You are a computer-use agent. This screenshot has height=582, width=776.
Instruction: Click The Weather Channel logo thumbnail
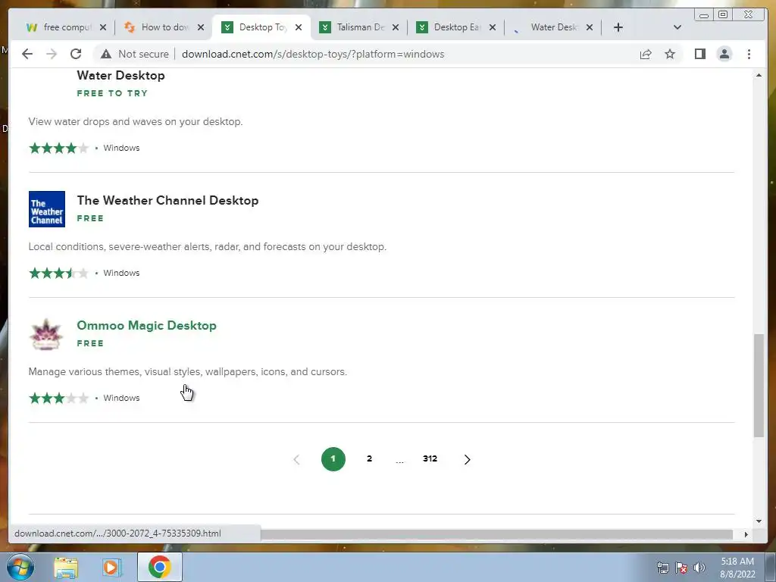tap(47, 209)
